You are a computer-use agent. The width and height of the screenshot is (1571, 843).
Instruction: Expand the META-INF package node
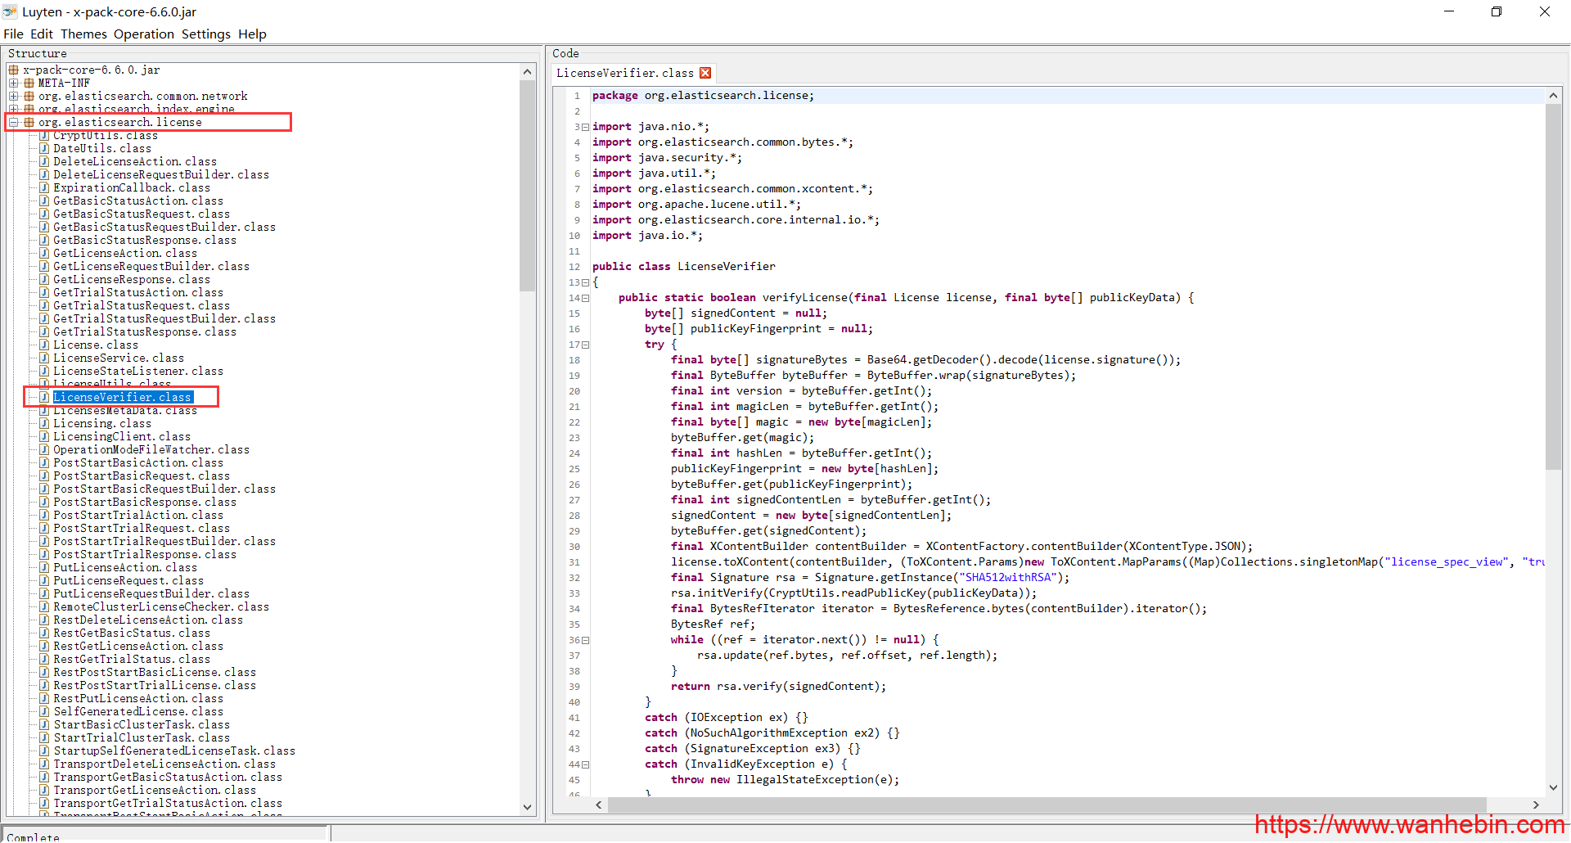13,83
